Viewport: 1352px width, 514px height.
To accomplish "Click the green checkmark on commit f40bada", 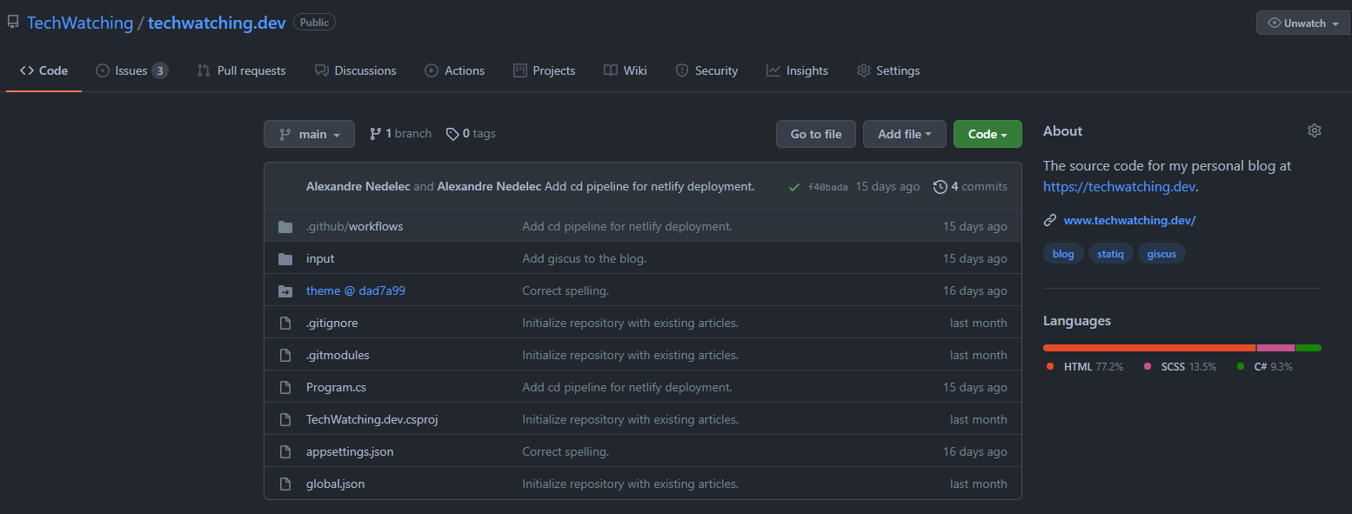I will point(794,186).
